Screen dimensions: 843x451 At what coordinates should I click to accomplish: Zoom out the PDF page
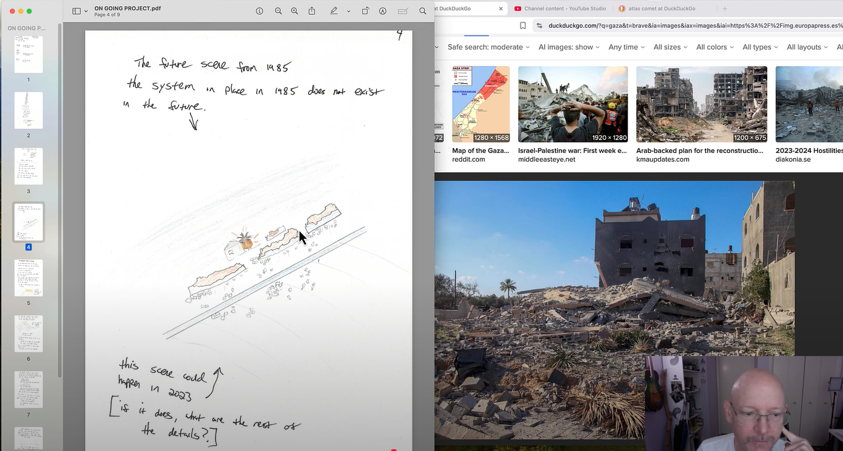coord(279,11)
